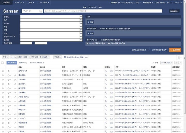Open the その他 toolbar dropdown
Viewport: 186px width, 133px height.
click(58, 57)
